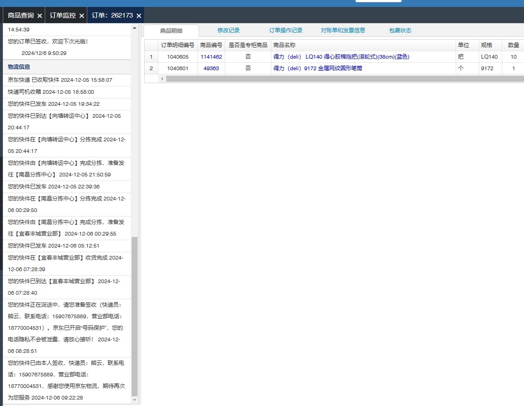Open the 包裹状态 tab

[x=400, y=30]
